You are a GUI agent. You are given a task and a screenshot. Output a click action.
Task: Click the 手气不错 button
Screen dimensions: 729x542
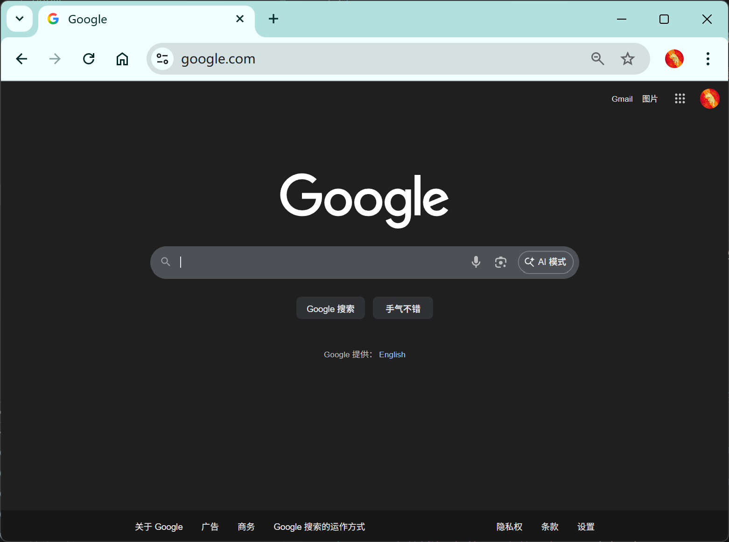[402, 308]
